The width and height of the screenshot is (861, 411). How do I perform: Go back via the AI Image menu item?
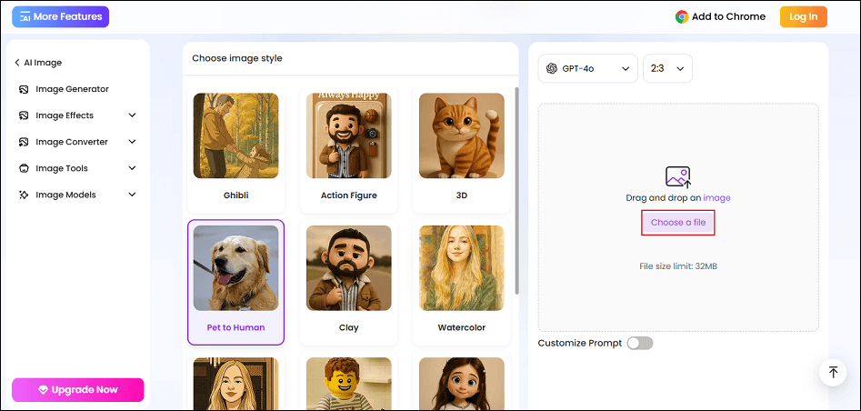click(38, 63)
